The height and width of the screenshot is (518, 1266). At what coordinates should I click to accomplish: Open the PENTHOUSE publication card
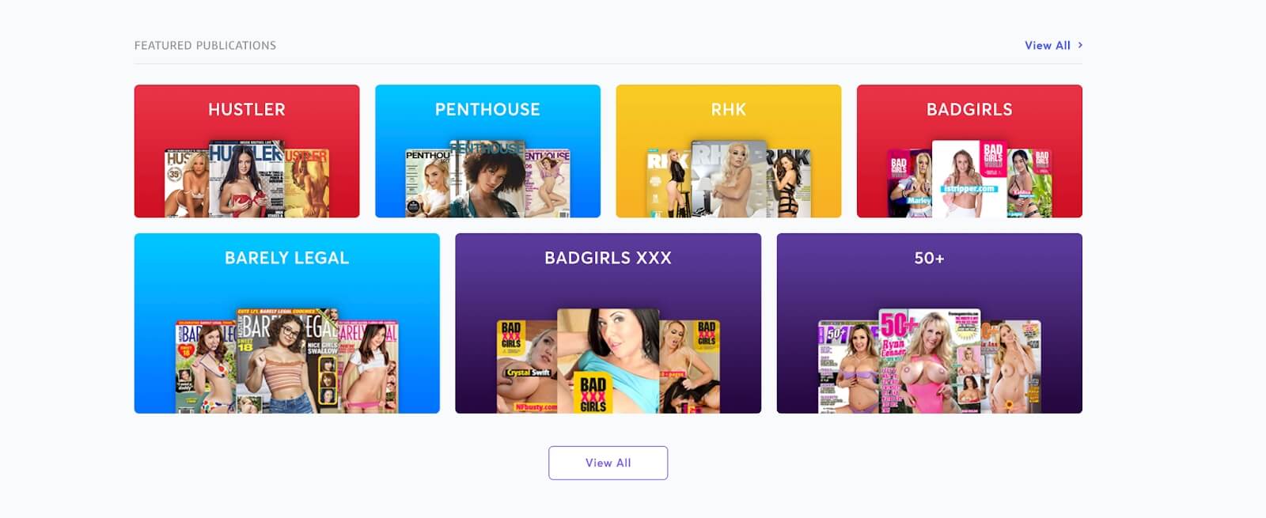coord(487,151)
